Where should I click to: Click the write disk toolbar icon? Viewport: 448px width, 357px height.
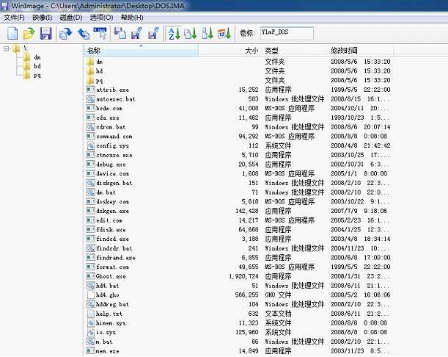[x=136, y=33]
